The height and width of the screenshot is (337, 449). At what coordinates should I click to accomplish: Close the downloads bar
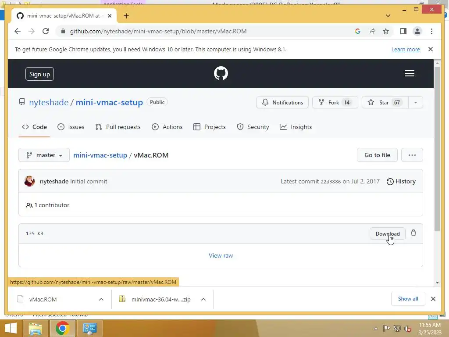click(x=433, y=299)
